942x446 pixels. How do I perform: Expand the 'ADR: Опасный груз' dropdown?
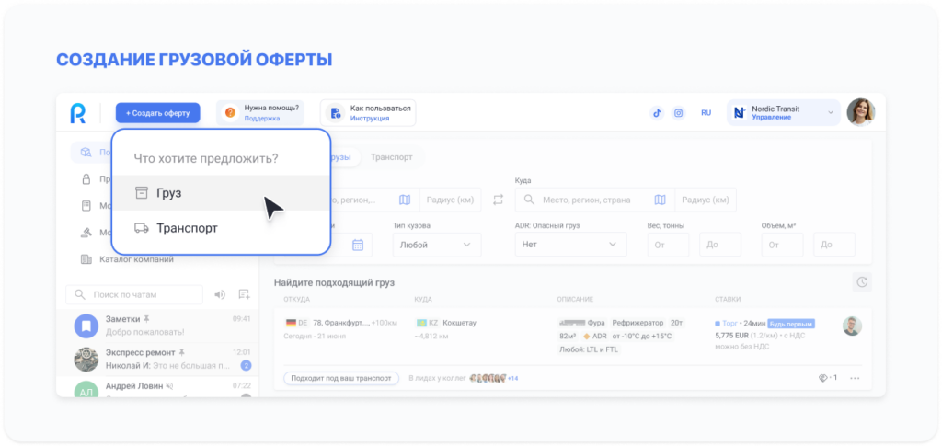tap(570, 245)
